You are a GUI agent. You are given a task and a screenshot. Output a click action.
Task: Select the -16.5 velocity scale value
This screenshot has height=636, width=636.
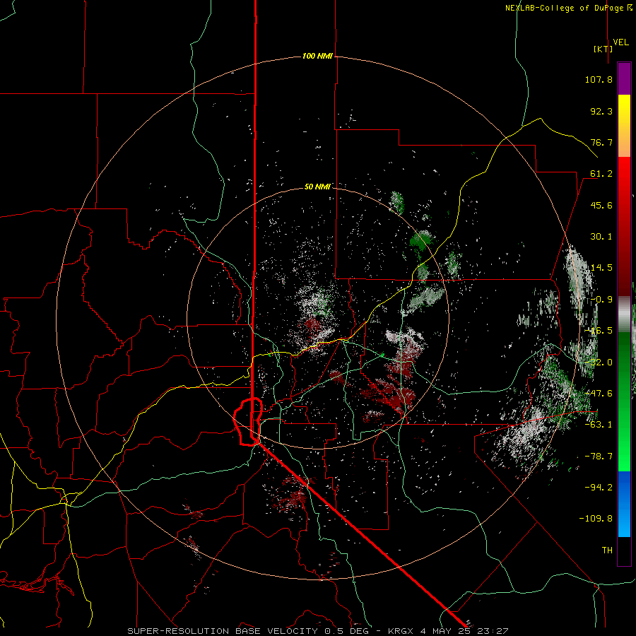(599, 331)
